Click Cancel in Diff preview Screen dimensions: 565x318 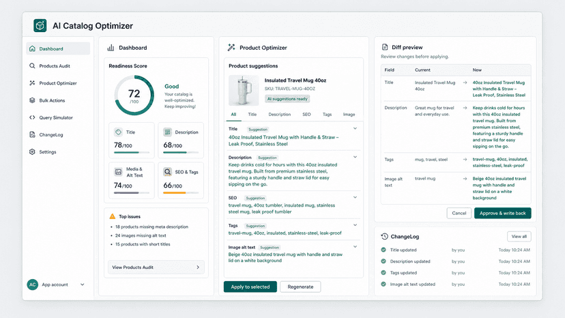pyautogui.click(x=459, y=213)
